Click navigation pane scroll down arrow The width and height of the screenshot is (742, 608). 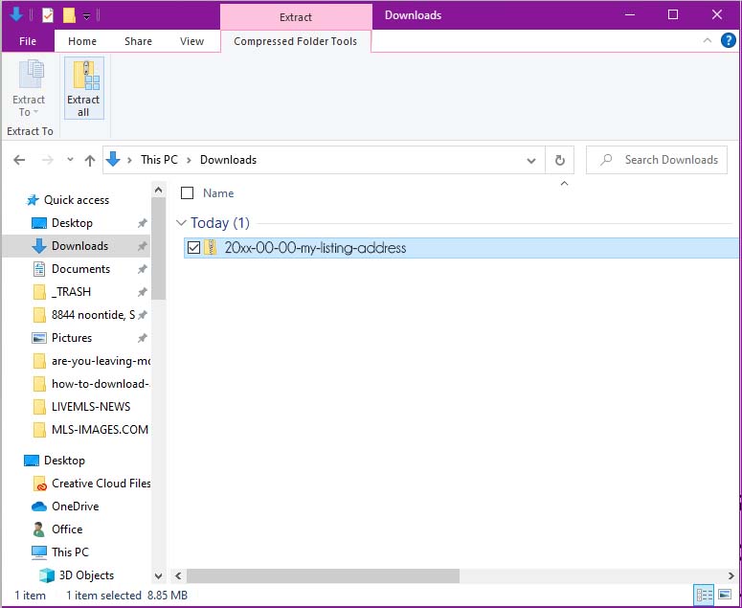click(159, 575)
